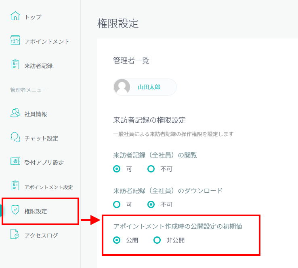Viewport: 298px width, 268px height.
Task: Click the home icon for トップ
Action: [x=15, y=16]
